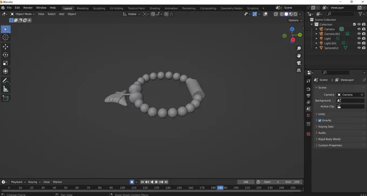Open the Global transform orientation dropdown
Image resolution: width=367 pixels, height=196 pixels.
point(132,14)
